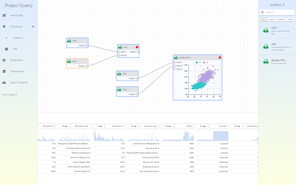Expand the untitled_0 tree item
This screenshot has width=296, height=185.
click(6, 38)
